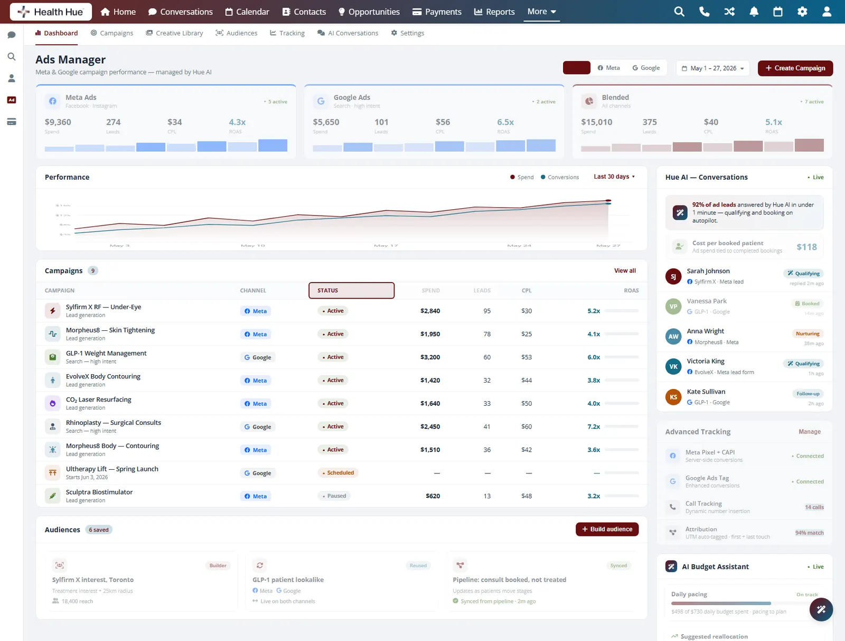The width and height of the screenshot is (845, 641).
Task: Open the Creative Library tab
Action: click(x=175, y=33)
